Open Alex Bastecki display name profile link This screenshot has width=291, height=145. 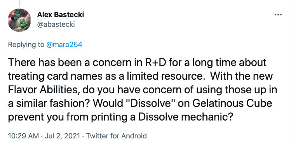pyautogui.click(x=61, y=15)
